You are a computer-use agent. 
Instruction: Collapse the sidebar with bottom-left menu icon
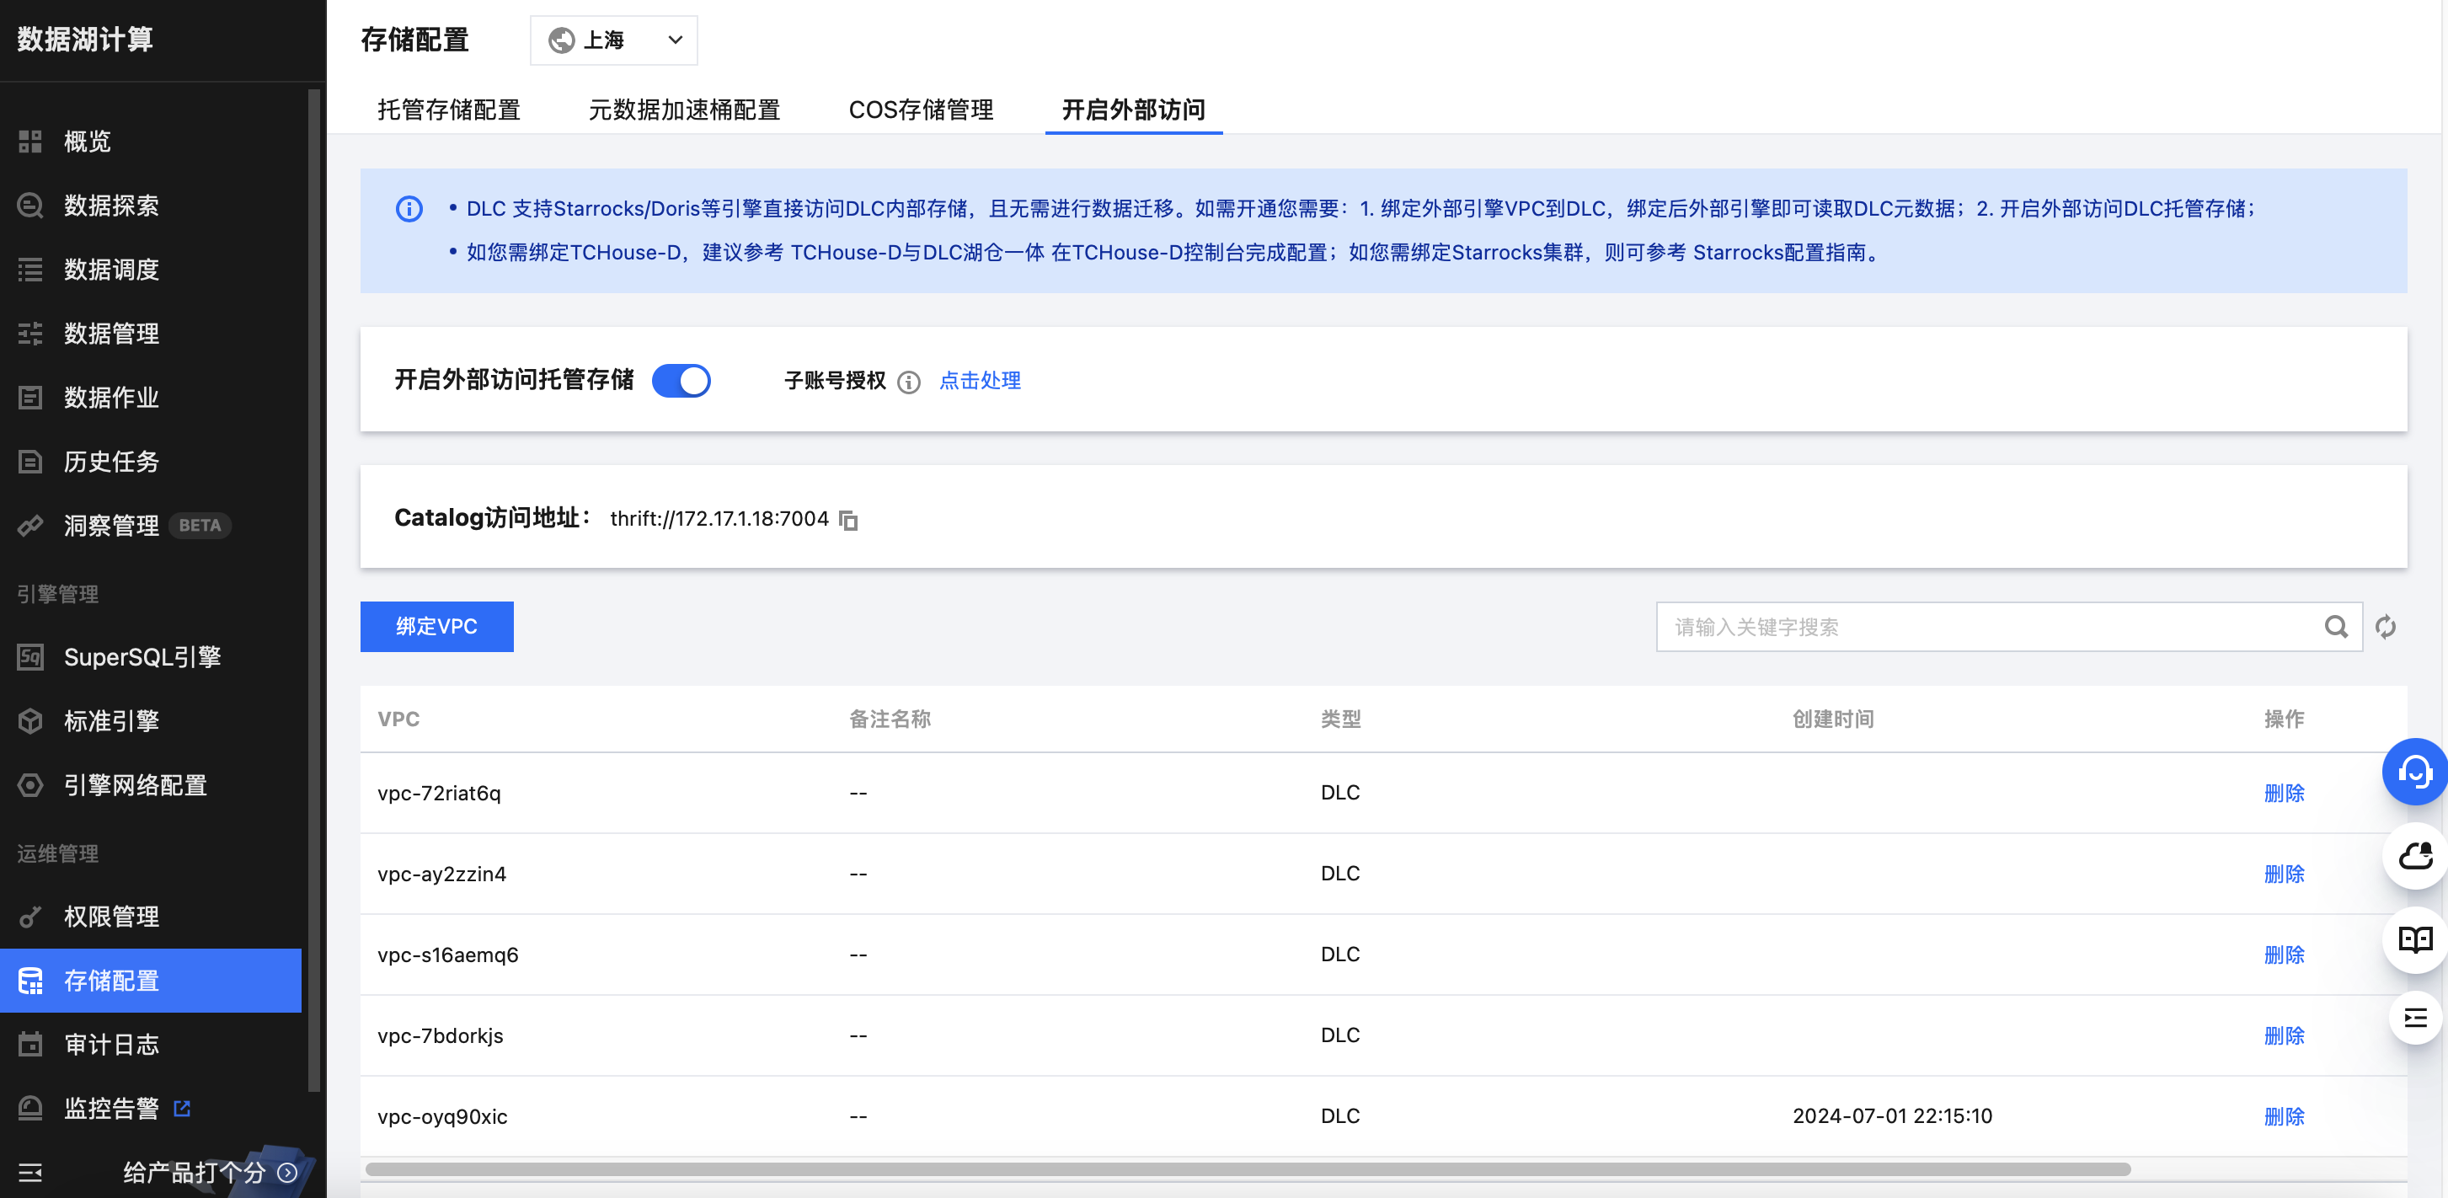(x=30, y=1173)
